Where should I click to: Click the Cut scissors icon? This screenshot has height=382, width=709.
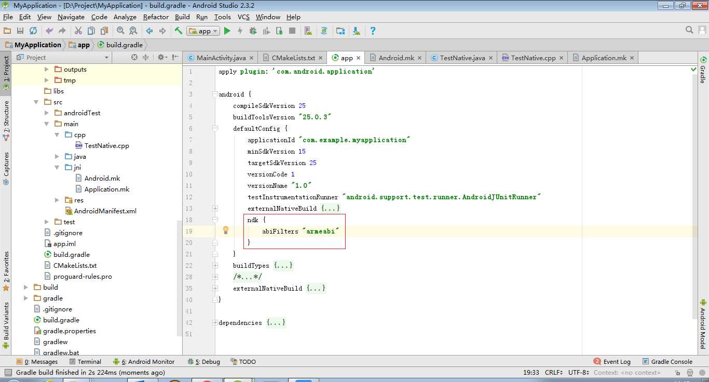tap(78, 31)
